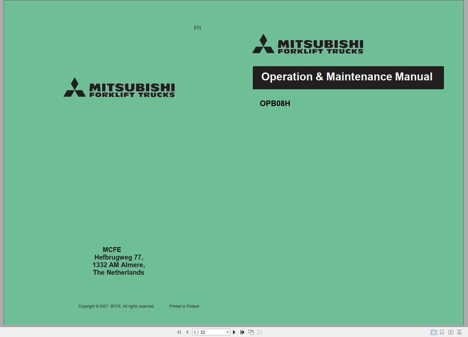
Task: Enable continuous scrolling page mode
Action: (442, 332)
